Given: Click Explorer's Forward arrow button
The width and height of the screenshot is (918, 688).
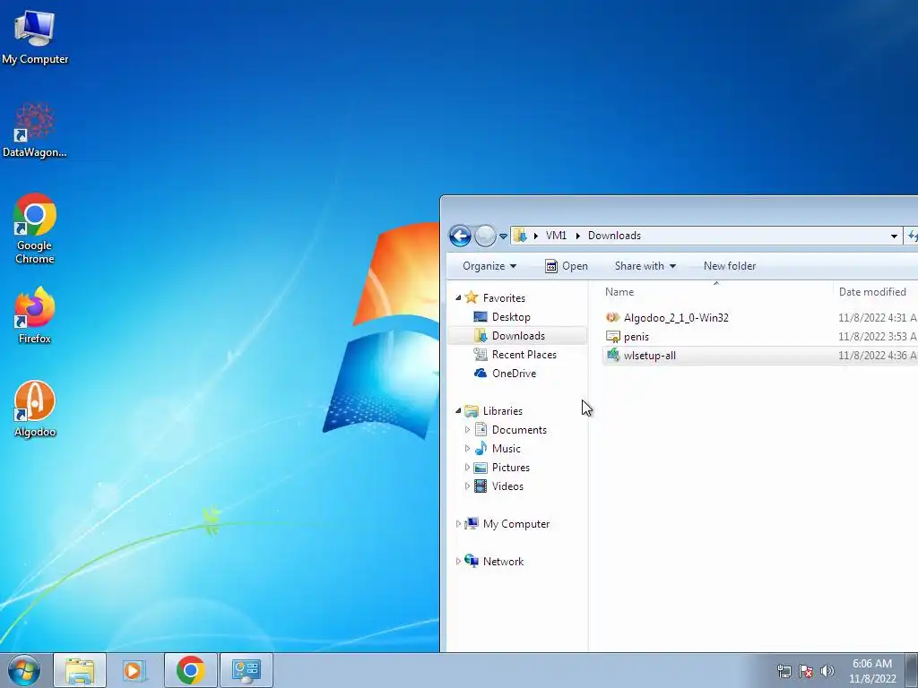Looking at the screenshot, I should (485, 236).
